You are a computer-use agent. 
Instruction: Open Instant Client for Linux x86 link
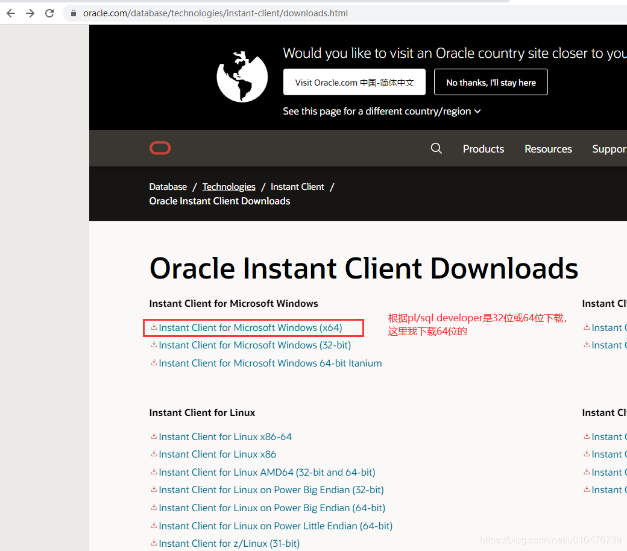coord(217,454)
